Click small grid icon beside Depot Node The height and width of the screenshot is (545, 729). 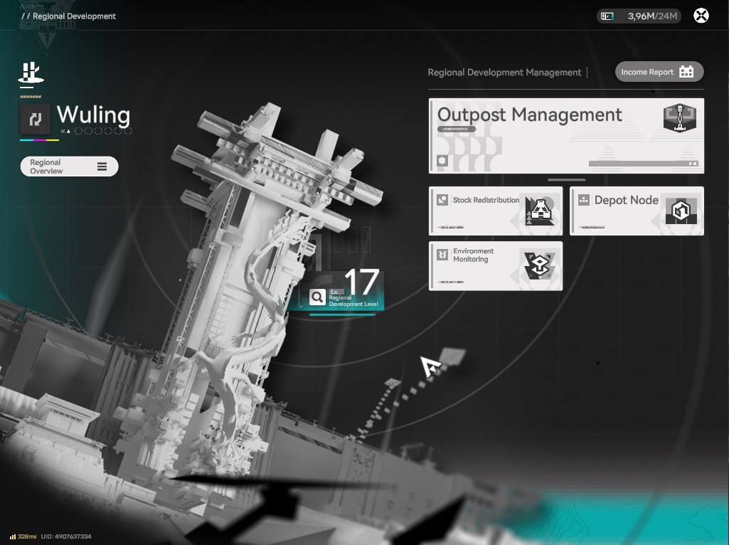(x=583, y=200)
